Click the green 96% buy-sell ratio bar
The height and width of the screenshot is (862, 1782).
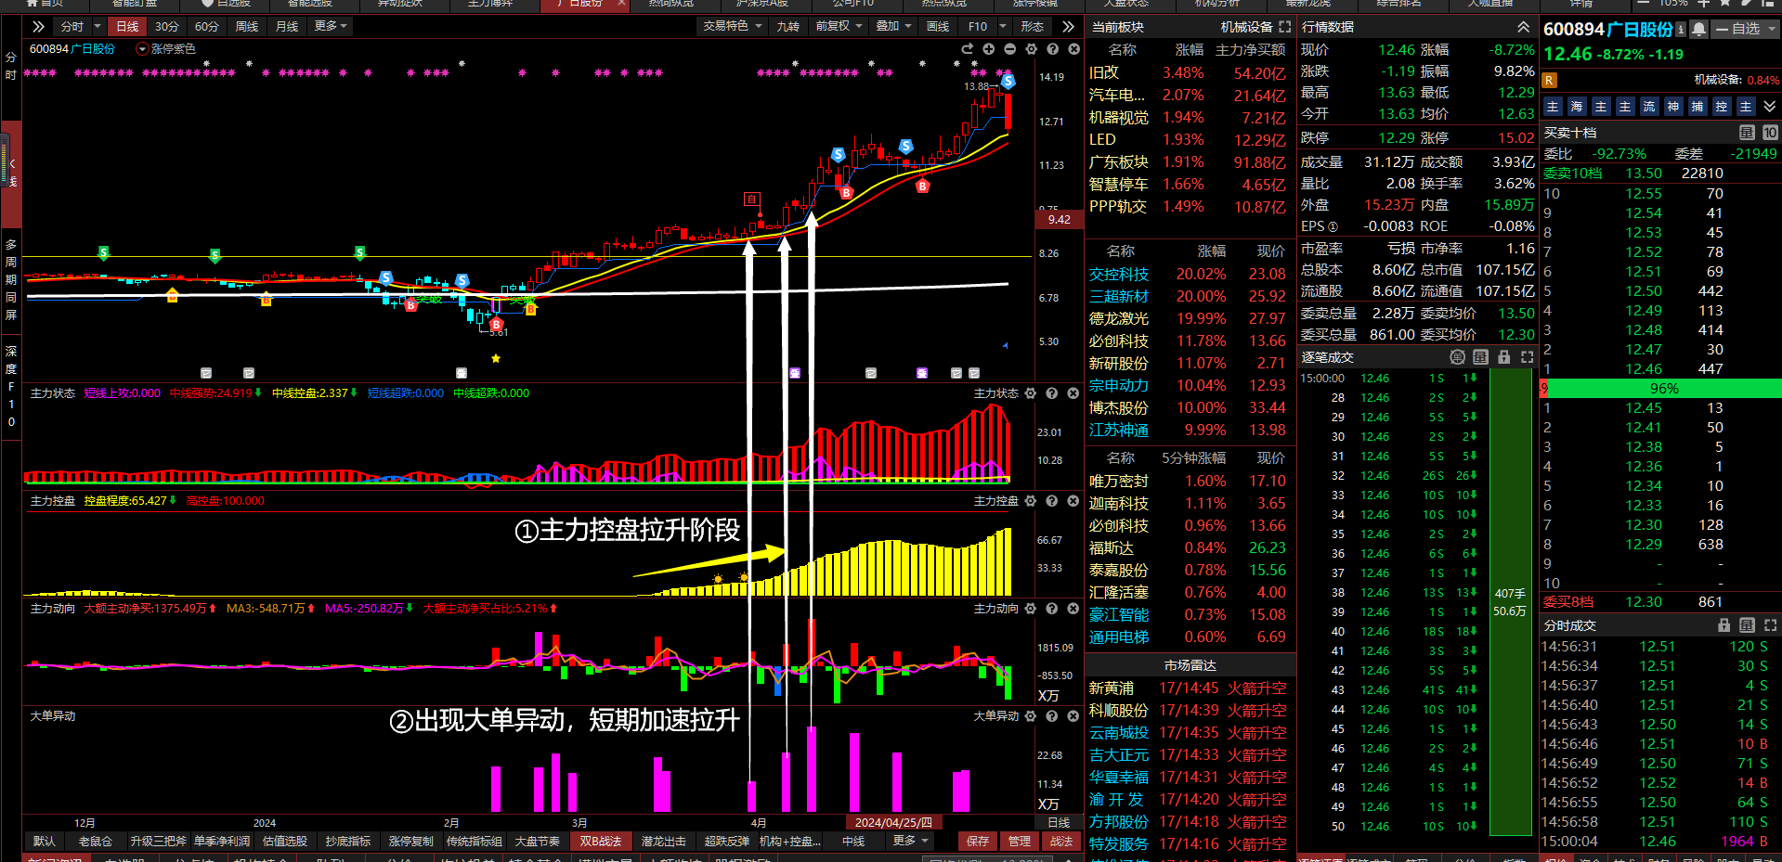click(x=1663, y=389)
